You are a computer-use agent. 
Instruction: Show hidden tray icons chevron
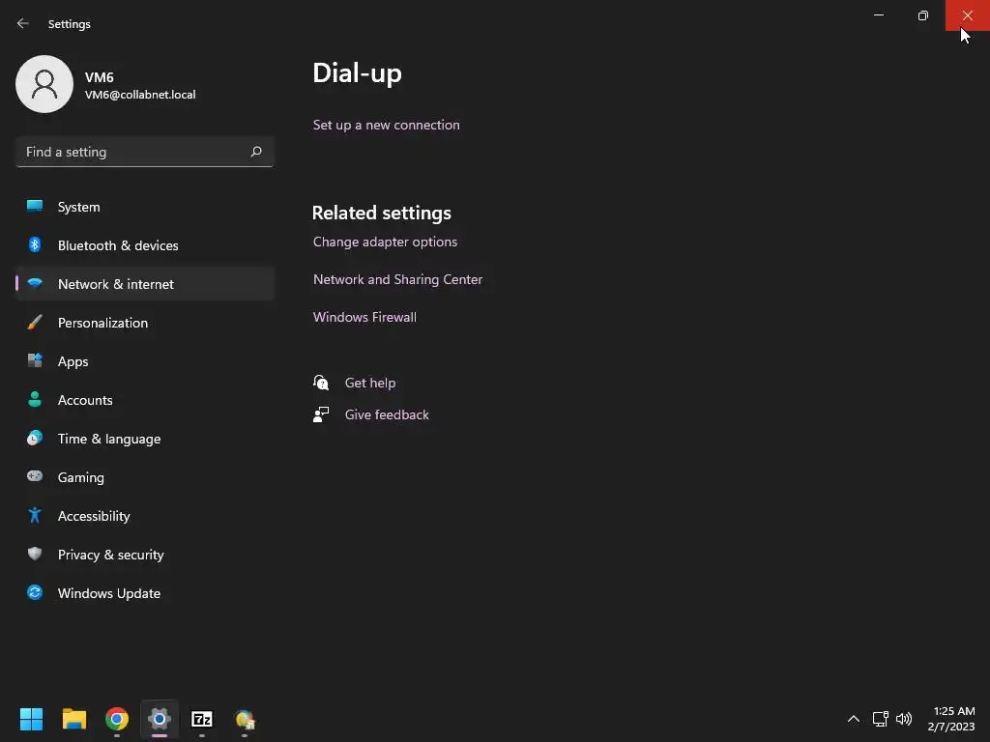853,719
